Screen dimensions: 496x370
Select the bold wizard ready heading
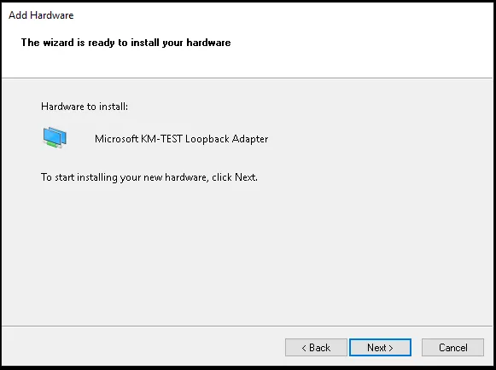[125, 43]
